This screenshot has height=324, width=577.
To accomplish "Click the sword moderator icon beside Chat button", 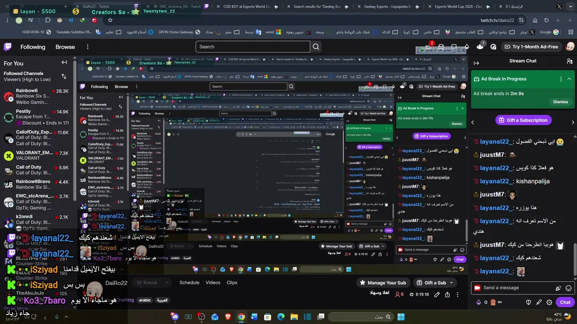I will coord(539,302).
